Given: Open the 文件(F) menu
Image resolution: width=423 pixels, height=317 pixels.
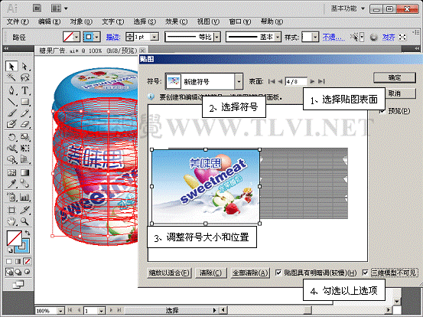Looking at the screenshot, I should tap(18, 21).
